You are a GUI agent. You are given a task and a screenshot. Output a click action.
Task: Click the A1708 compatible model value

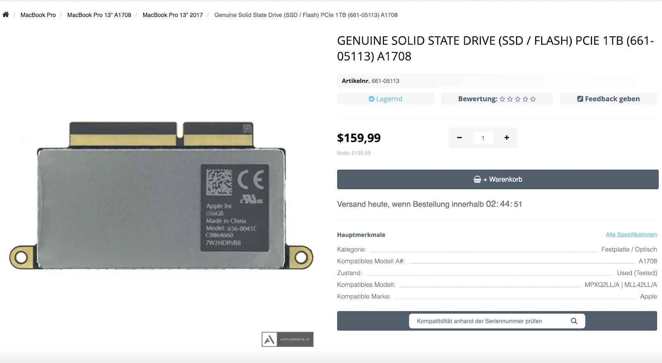tap(648, 261)
